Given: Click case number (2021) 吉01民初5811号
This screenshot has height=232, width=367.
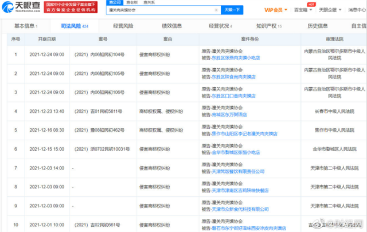Looking at the screenshot, I should [98, 111].
